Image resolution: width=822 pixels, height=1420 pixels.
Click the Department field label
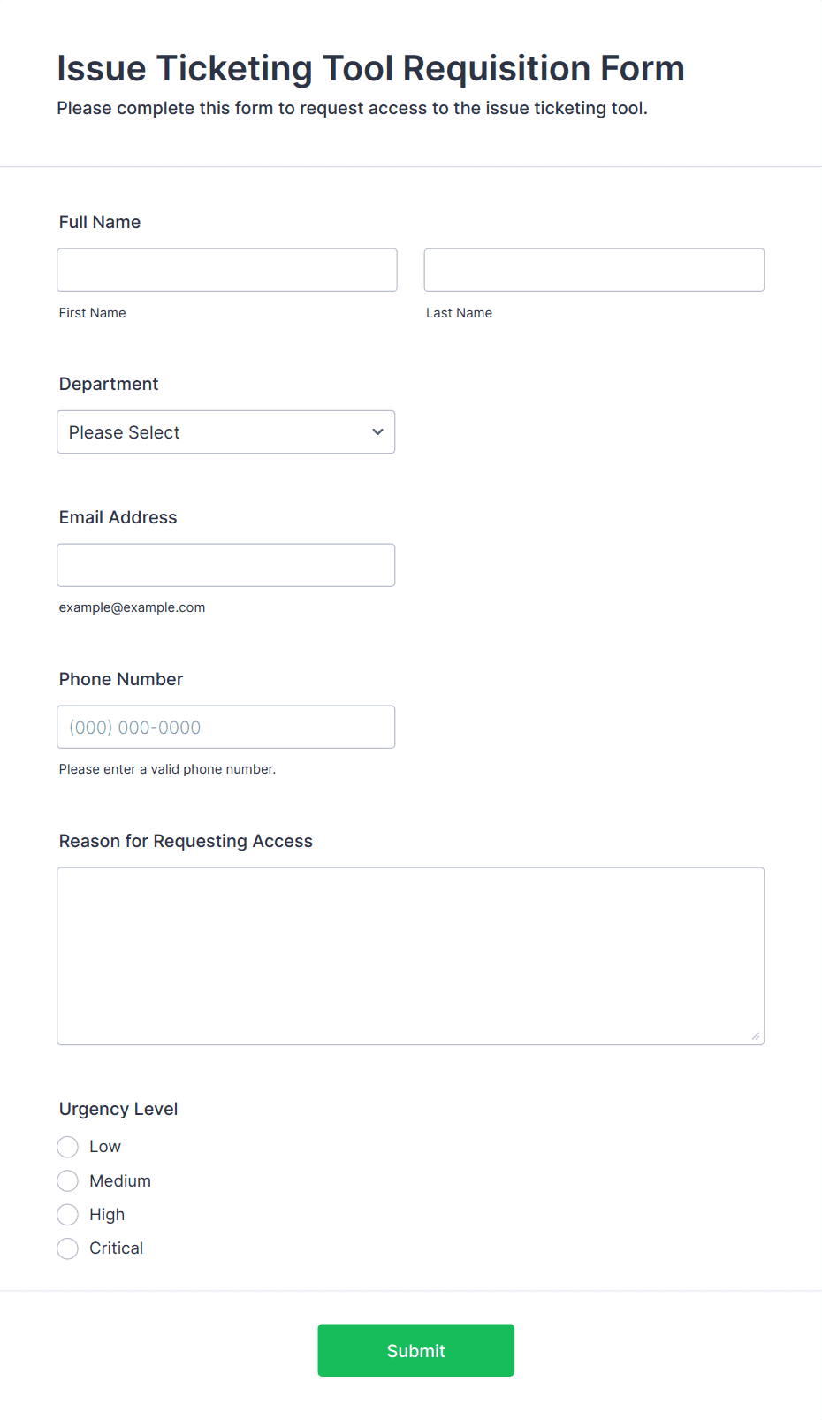click(x=109, y=384)
